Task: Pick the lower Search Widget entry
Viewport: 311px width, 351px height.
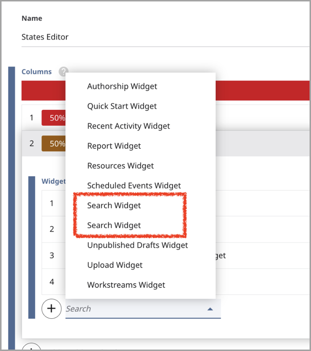Action: click(114, 225)
